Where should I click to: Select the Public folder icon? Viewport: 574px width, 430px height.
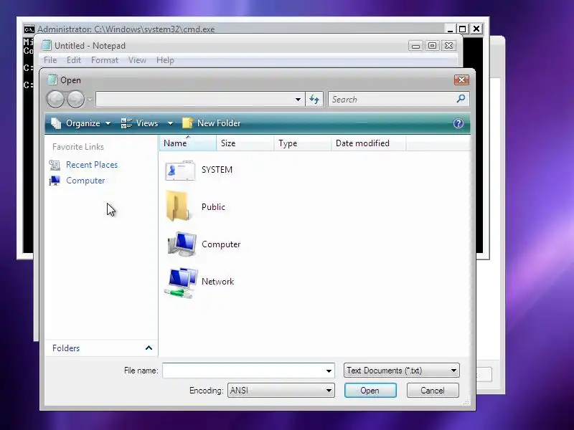point(178,206)
